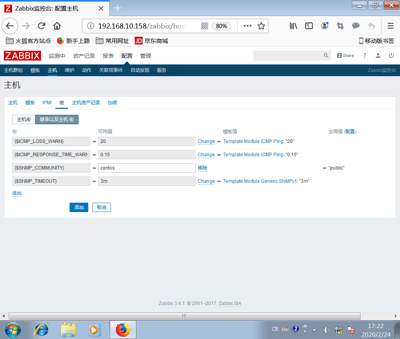Log out with the power icon
The height and width of the screenshot is (339, 400).
click(x=391, y=55)
